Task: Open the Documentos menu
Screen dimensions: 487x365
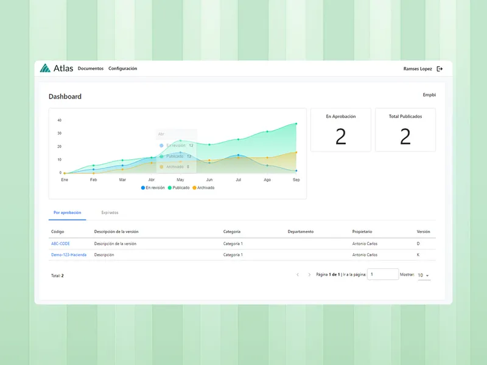Action: [x=90, y=69]
